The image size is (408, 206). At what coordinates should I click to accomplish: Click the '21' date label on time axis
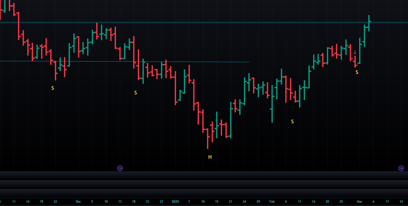tap(231, 202)
